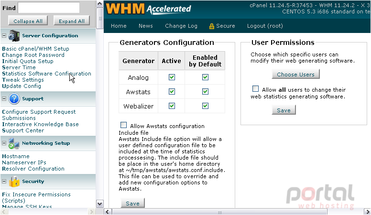371x215 pixels.
Task: Click the Find search input field
Action: coord(49,8)
